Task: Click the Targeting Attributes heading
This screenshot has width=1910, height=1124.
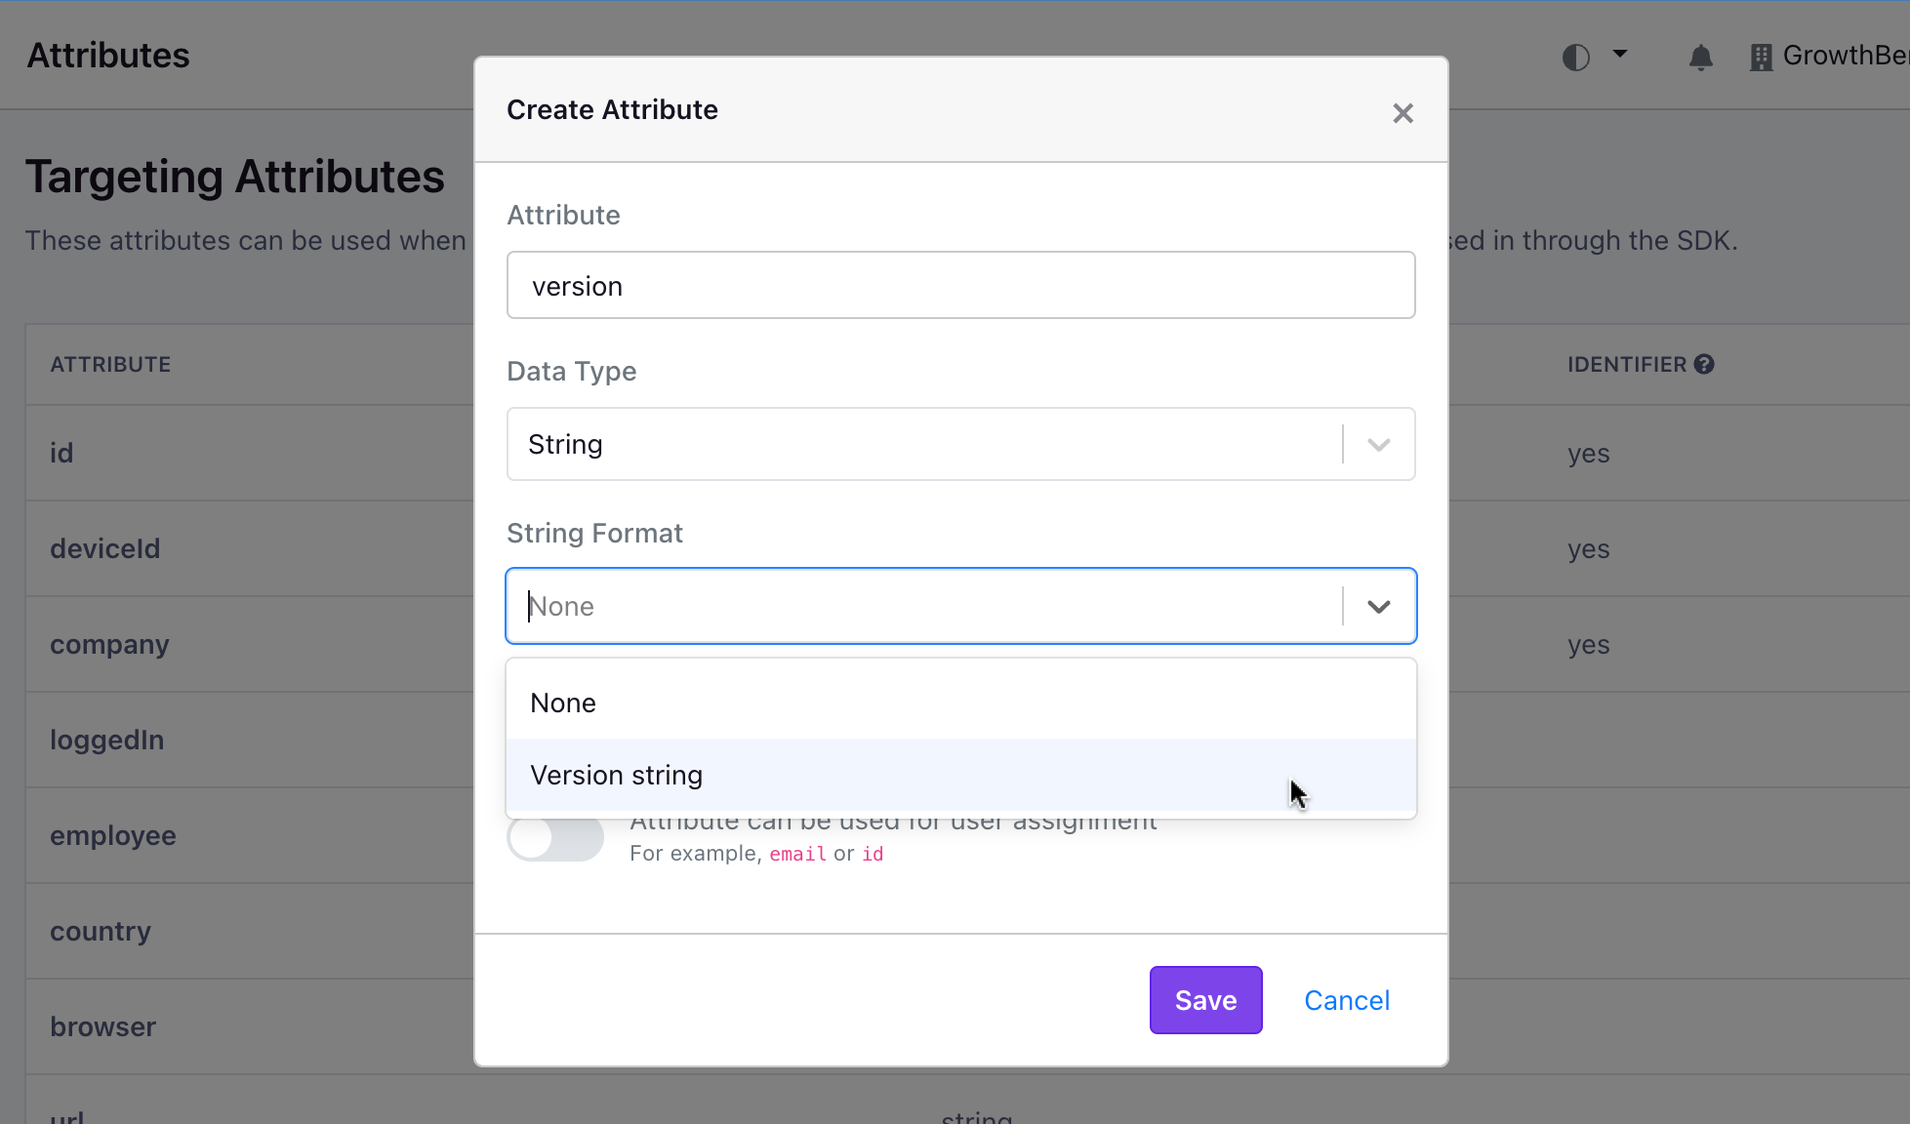Action: [235, 177]
